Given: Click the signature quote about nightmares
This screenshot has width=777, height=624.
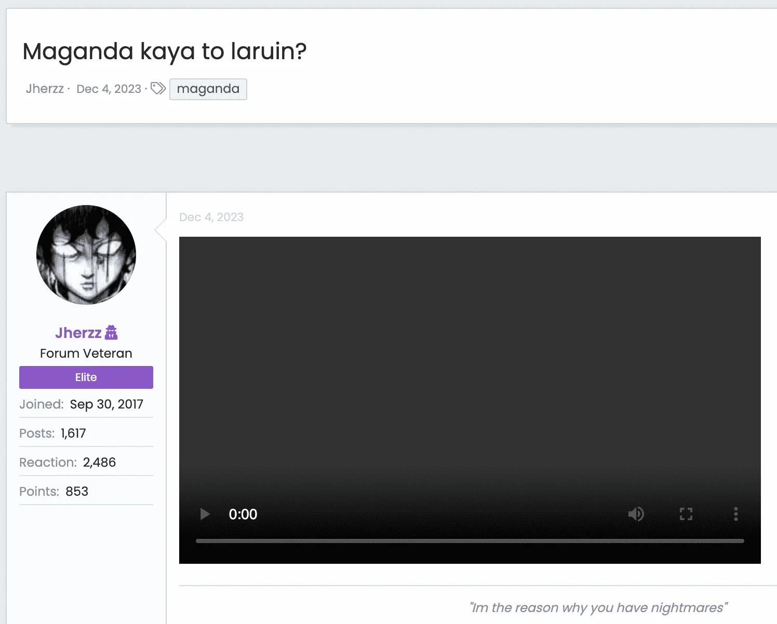Looking at the screenshot, I should (x=598, y=608).
